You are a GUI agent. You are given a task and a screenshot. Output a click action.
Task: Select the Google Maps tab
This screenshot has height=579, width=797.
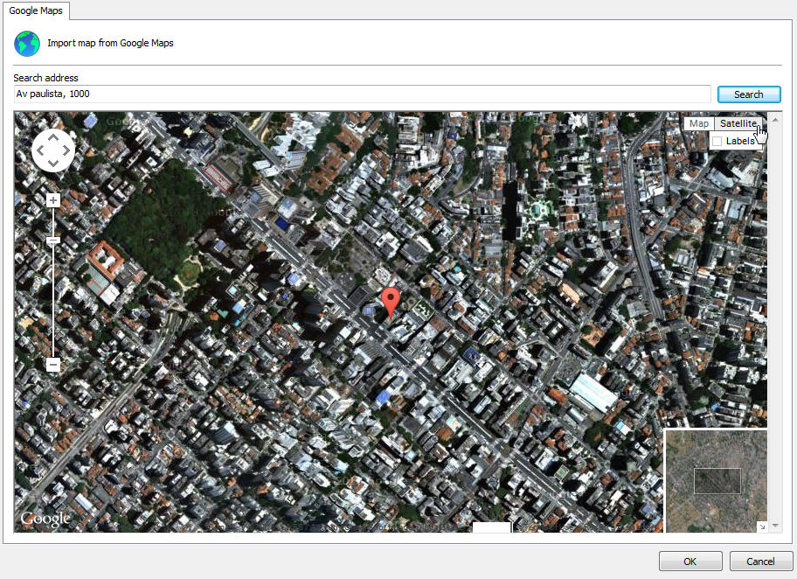(36, 10)
